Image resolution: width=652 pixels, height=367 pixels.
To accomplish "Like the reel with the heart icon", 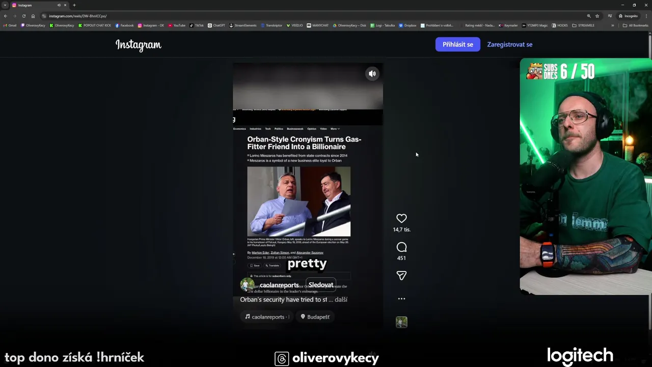I will tap(401, 218).
